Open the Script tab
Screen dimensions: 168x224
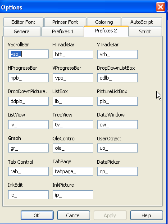click(x=145, y=31)
